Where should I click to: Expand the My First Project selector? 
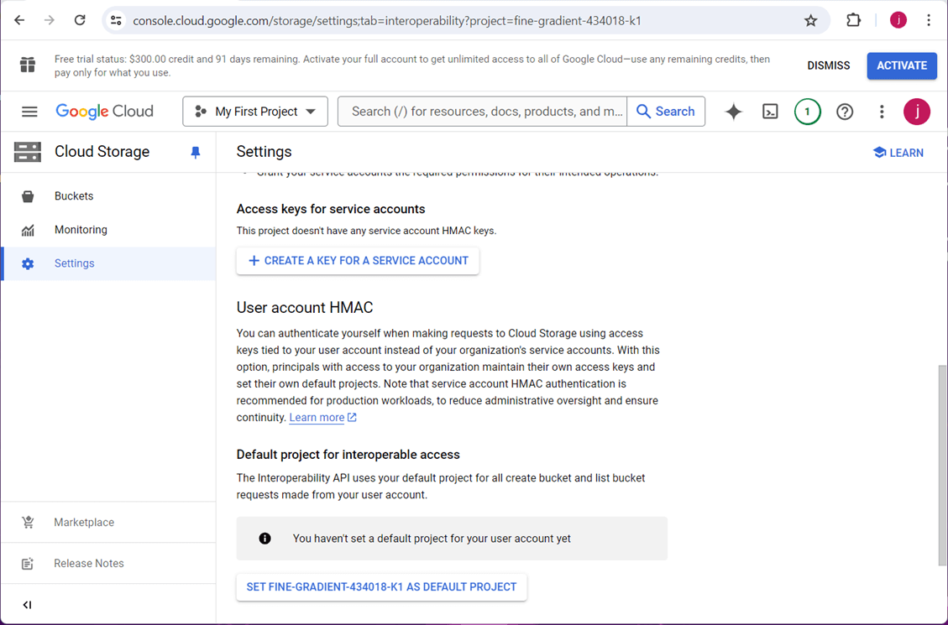(255, 112)
